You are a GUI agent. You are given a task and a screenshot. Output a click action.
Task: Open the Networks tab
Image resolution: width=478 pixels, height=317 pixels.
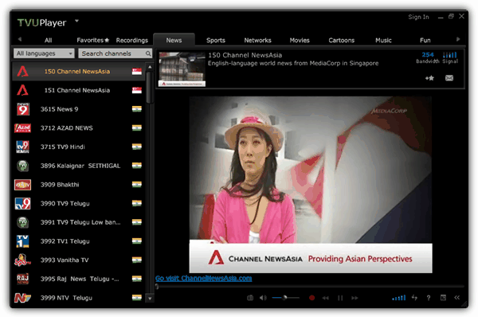click(257, 41)
